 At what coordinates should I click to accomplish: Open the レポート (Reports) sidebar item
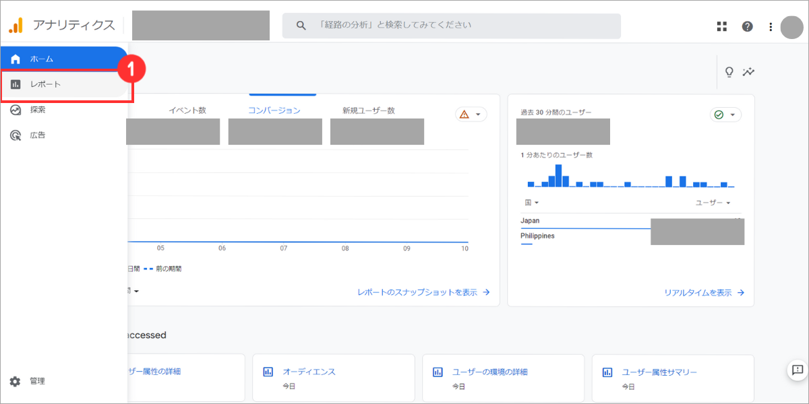pos(64,84)
